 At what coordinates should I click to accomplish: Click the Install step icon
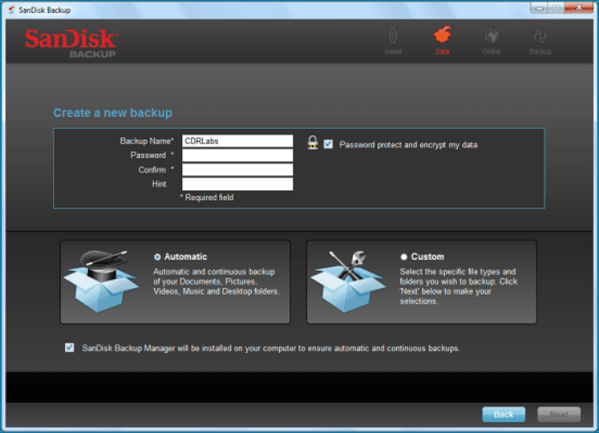point(393,36)
